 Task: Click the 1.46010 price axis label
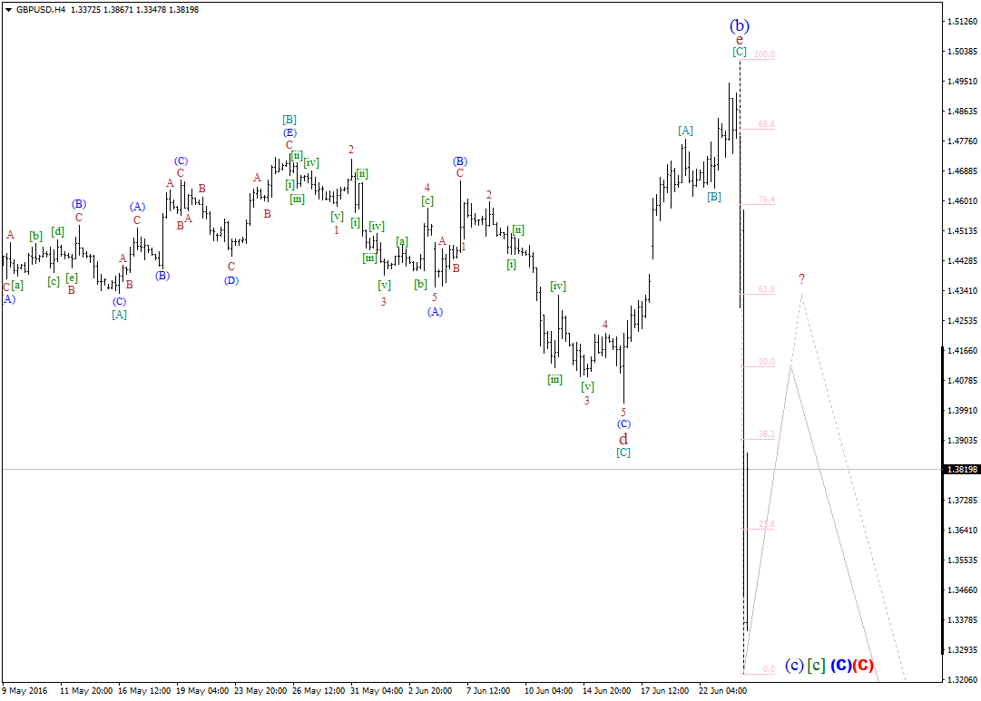click(x=962, y=200)
